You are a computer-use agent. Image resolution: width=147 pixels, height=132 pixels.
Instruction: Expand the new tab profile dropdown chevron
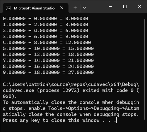(x=85, y=8)
